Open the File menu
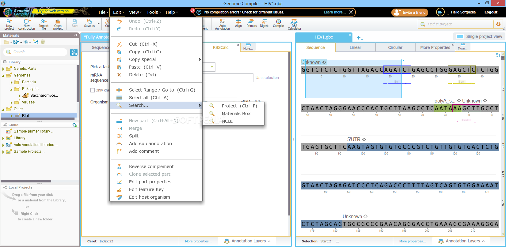The image size is (506, 247). coord(103,12)
